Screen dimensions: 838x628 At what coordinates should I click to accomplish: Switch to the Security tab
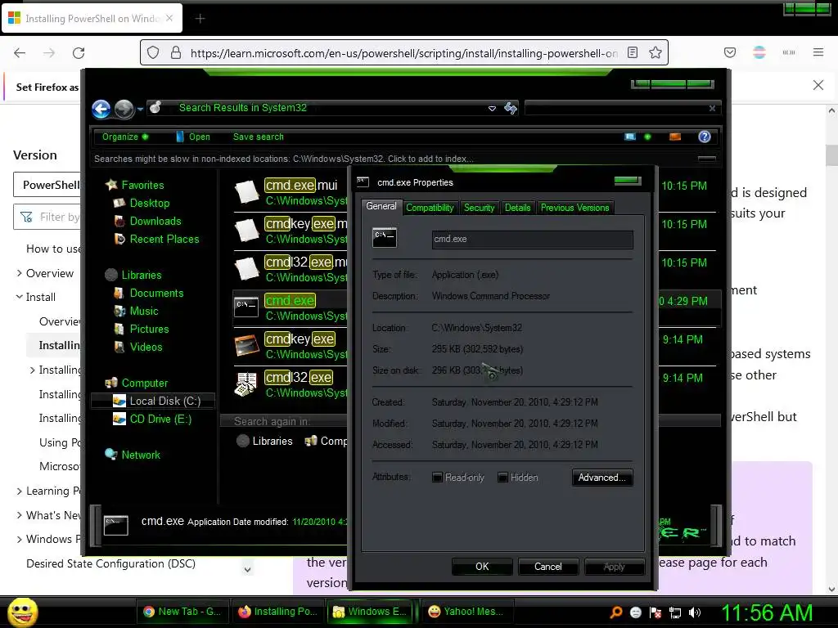[479, 208]
